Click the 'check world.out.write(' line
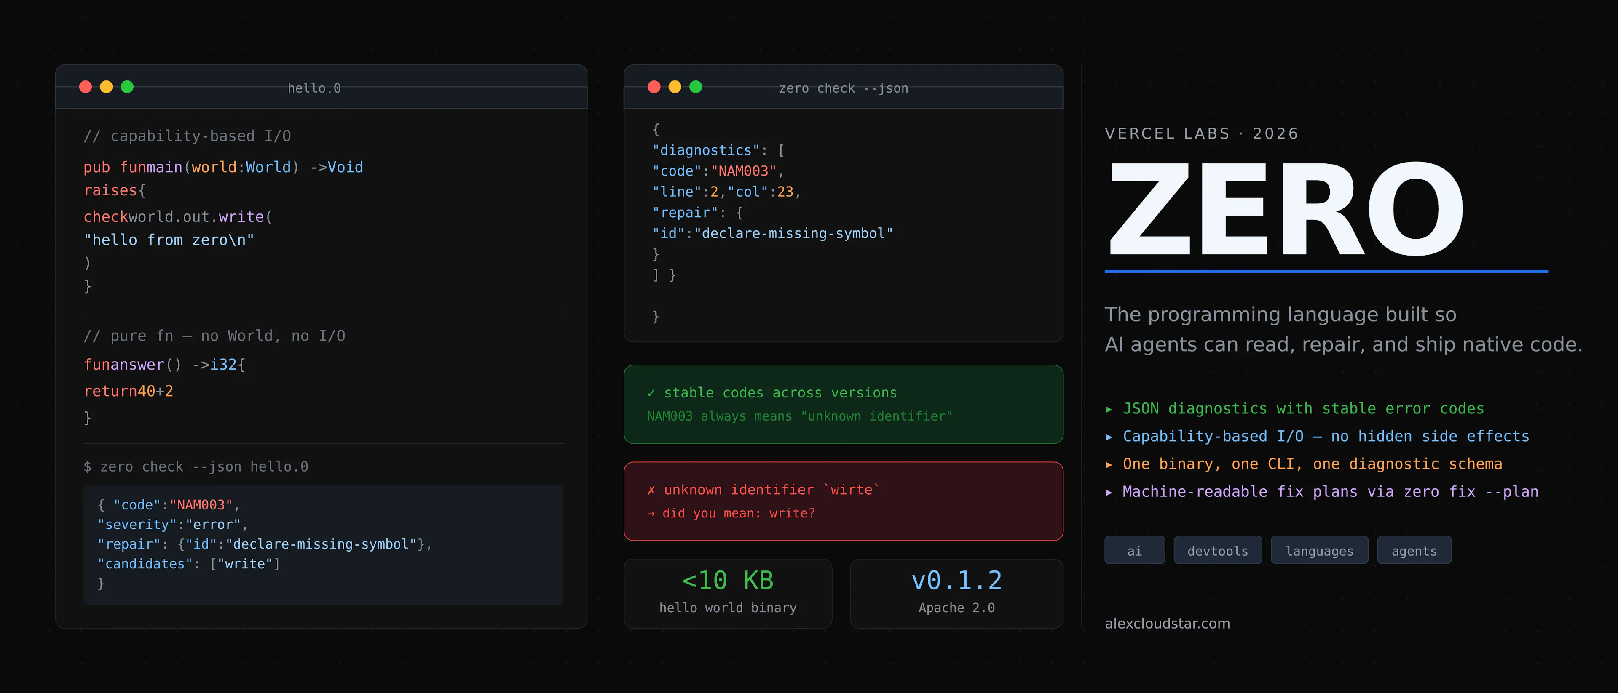This screenshot has width=1618, height=693. [x=178, y=216]
